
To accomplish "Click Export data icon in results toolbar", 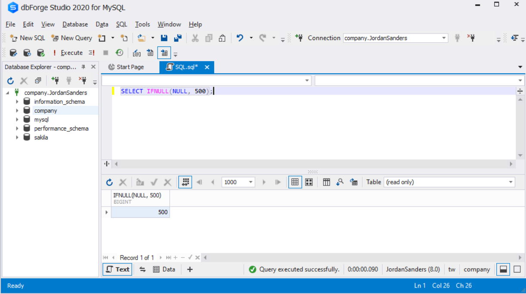I will tap(354, 182).
